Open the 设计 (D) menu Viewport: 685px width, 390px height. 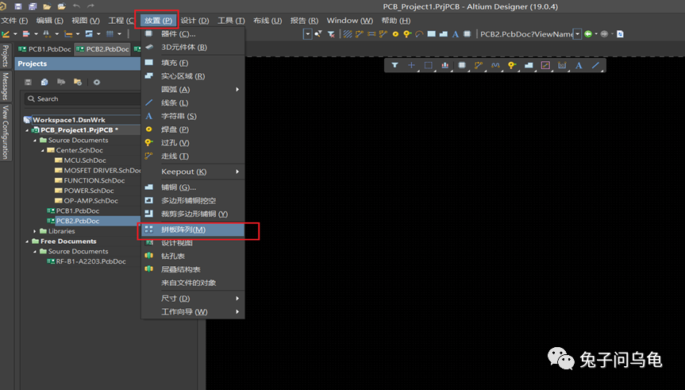pos(194,21)
